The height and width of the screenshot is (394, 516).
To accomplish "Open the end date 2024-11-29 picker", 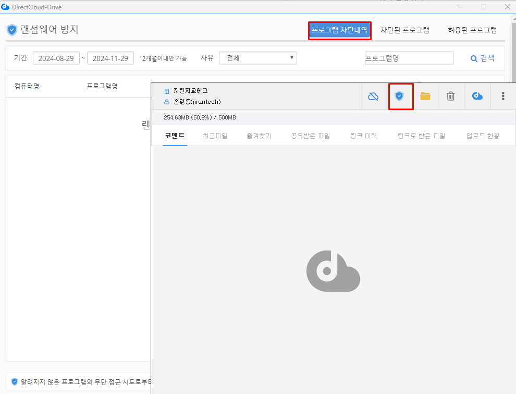I will click(110, 58).
